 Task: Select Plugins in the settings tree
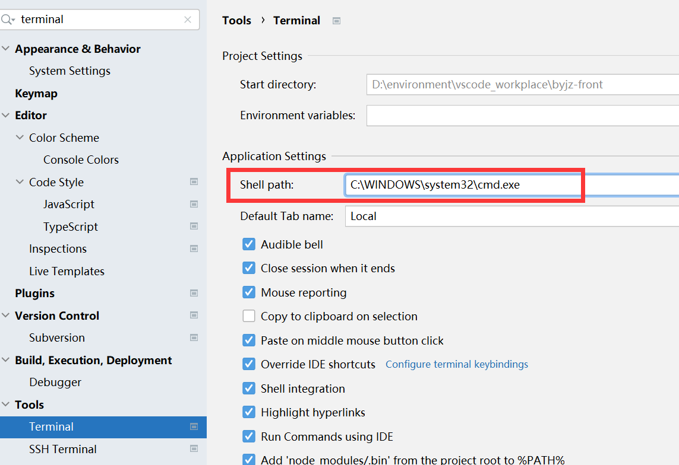pos(34,294)
